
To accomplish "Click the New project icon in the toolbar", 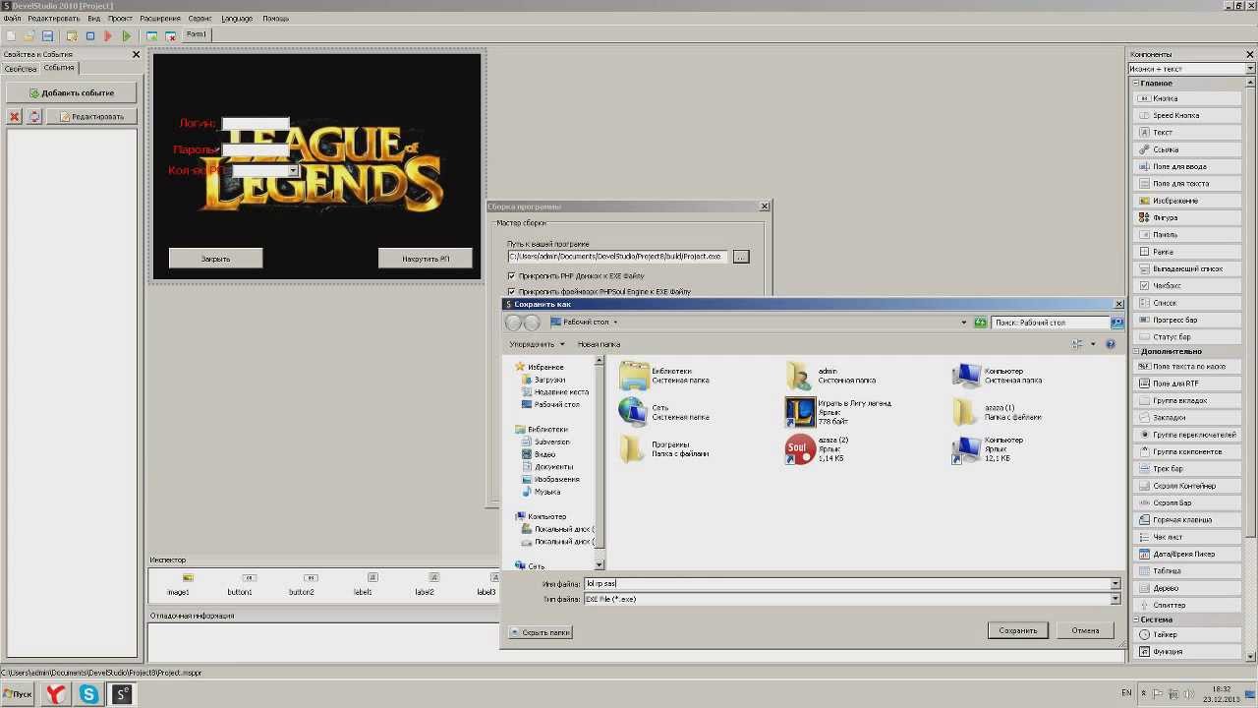I will (x=11, y=35).
